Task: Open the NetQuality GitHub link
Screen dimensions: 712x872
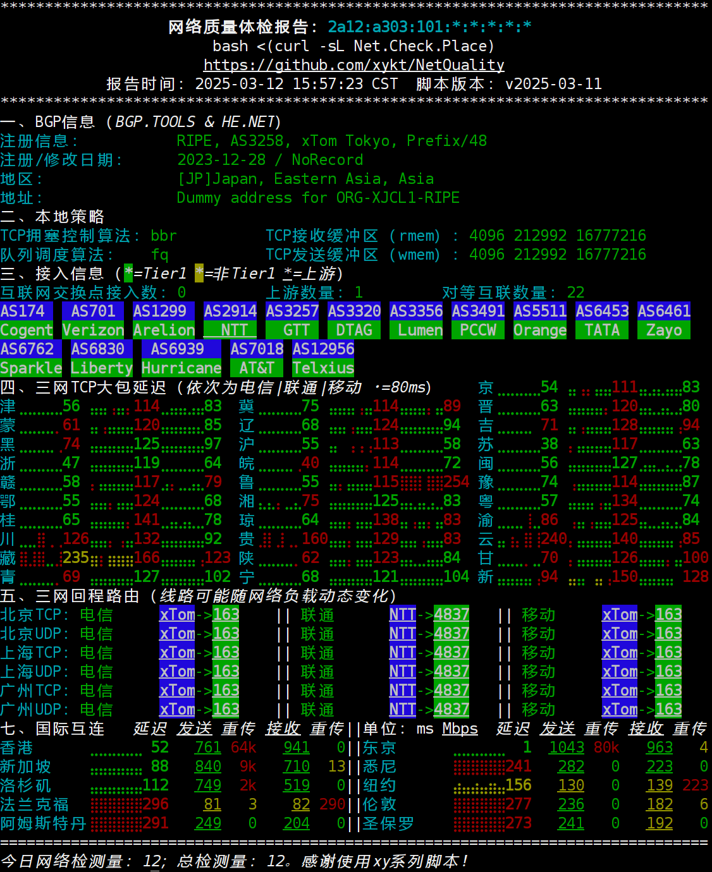Action: 353,65
